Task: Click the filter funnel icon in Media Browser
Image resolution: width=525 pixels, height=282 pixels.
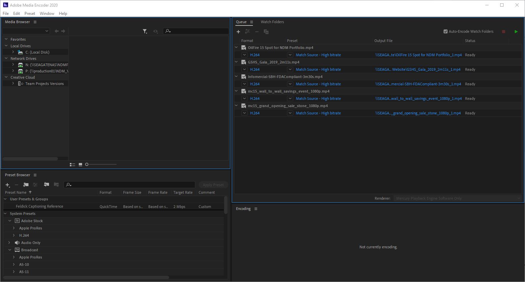Action: click(145, 31)
